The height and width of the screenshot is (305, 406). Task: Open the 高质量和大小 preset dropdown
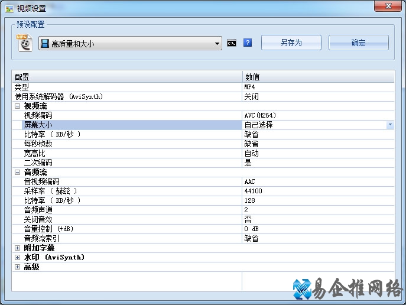pyautogui.click(x=130, y=43)
